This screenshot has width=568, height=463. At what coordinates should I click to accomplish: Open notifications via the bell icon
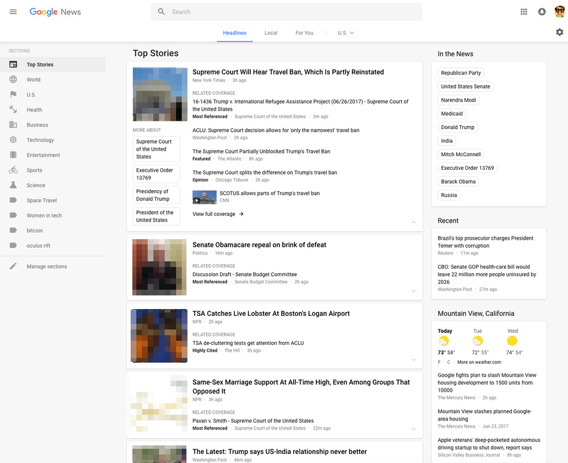(542, 11)
